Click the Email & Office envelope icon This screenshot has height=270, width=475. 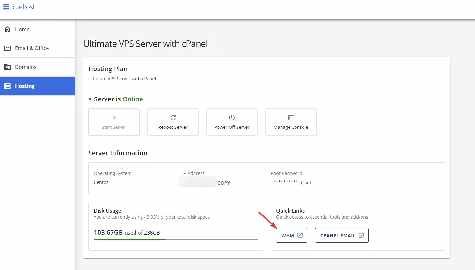(7, 48)
